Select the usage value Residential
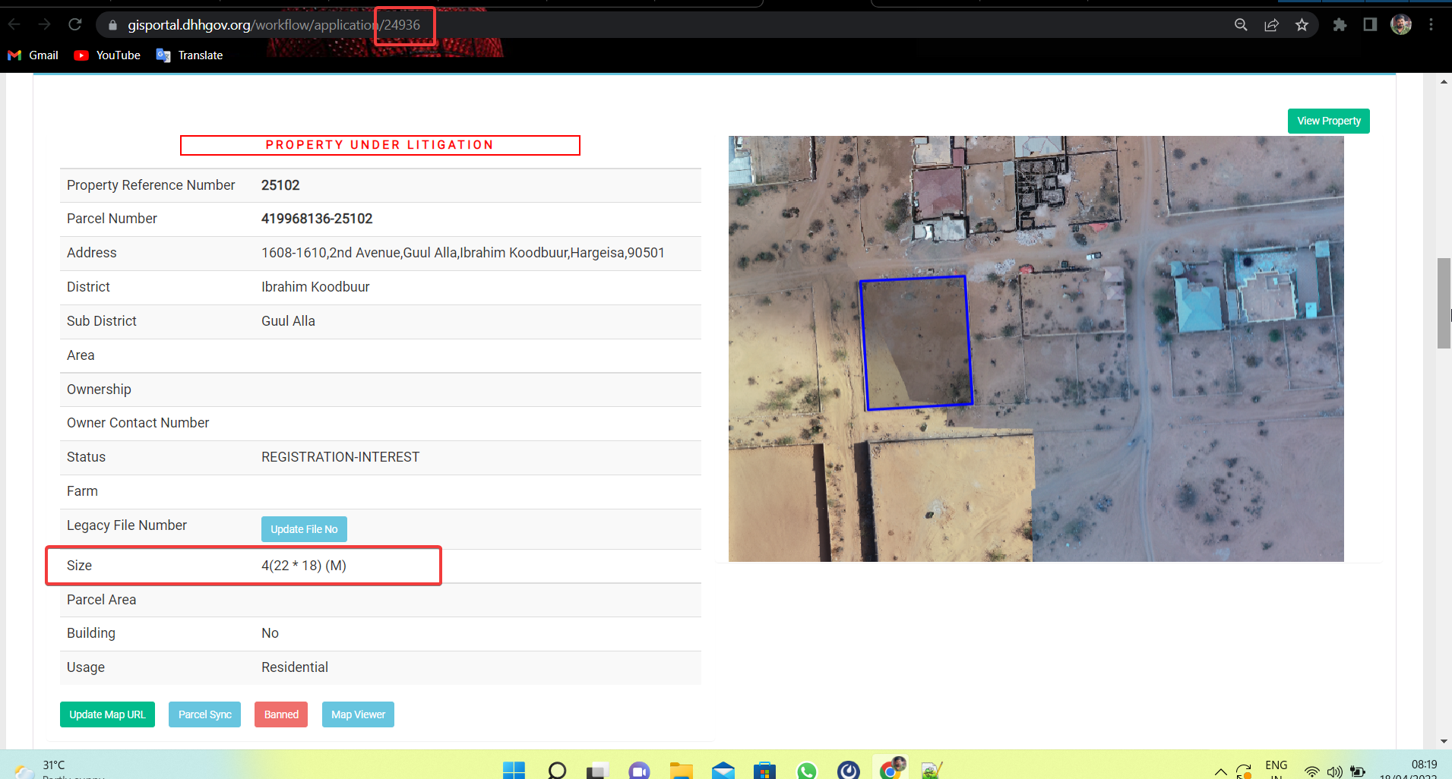 [x=295, y=667]
